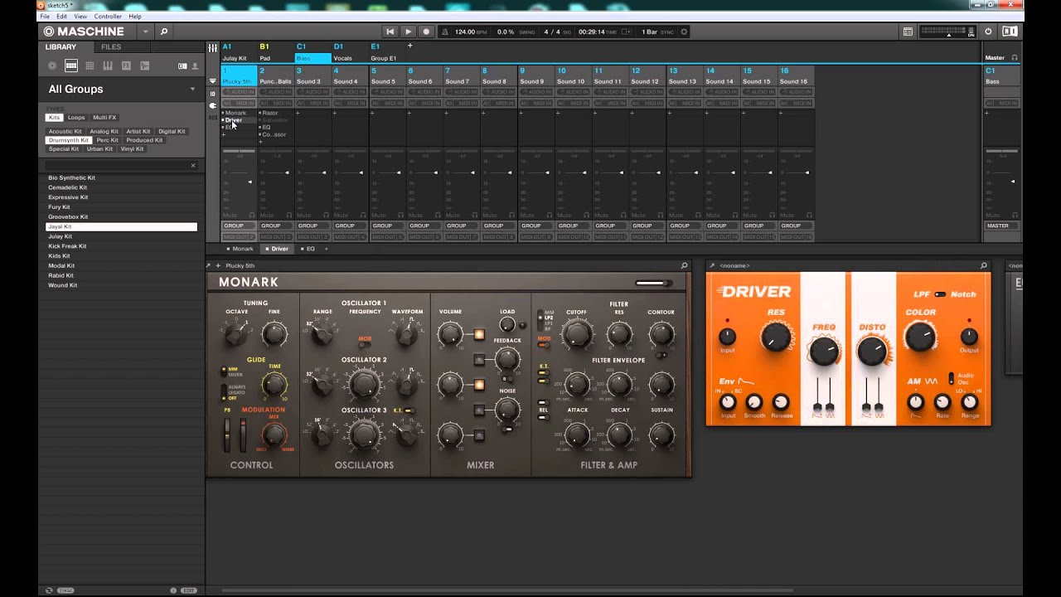The height and width of the screenshot is (597, 1061).
Task: Add a new group with plus button
Action: click(409, 46)
